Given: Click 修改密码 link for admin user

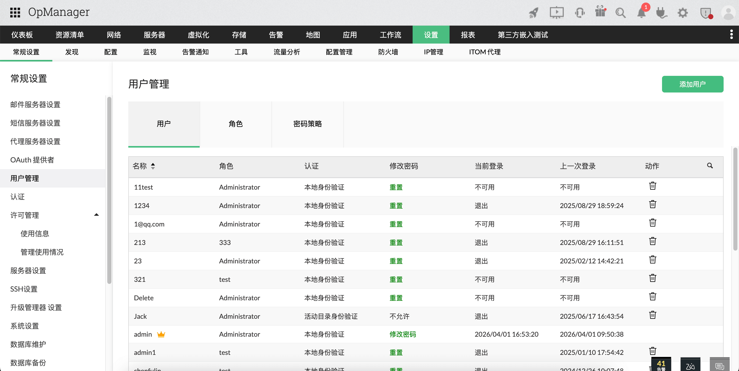Looking at the screenshot, I should coord(403,334).
